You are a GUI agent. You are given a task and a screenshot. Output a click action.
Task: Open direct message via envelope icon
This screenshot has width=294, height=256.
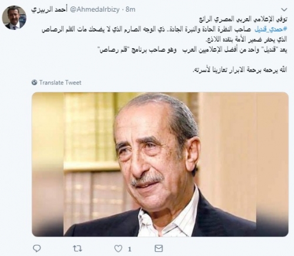[159, 248]
